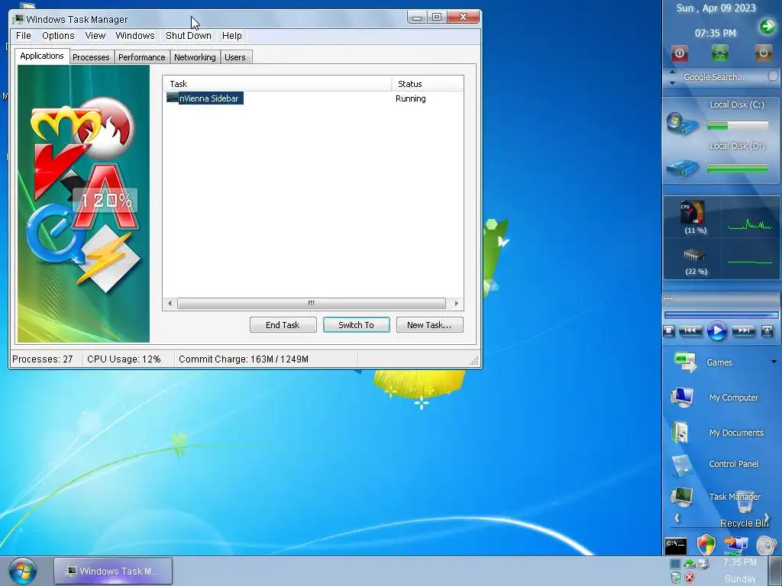This screenshot has width=782, height=586.
Task: Click the magnifier icon in Google Search
Action: pyautogui.click(x=772, y=77)
